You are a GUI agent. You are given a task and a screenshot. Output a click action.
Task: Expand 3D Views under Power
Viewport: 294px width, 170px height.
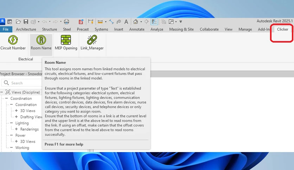(16, 141)
